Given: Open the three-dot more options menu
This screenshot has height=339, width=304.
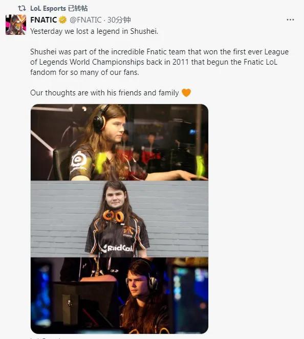Looking at the screenshot, I should (290, 19).
